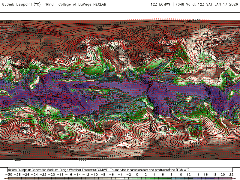Click the 20 legend value
The image size is (240, 180).
click(x=223, y=175)
